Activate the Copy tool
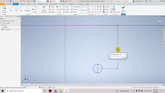The width and height of the screenshot is (165, 93). (51, 9)
